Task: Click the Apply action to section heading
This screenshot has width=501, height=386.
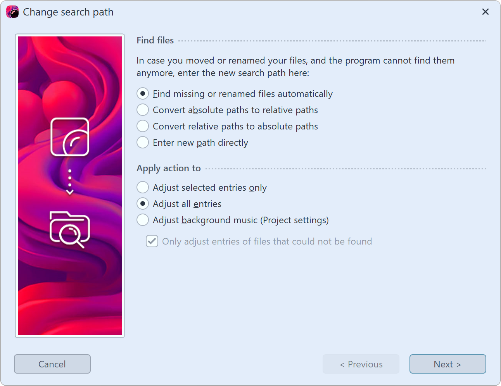Action: point(169,168)
